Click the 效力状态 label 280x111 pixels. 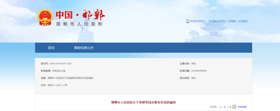click(x=185, y=78)
